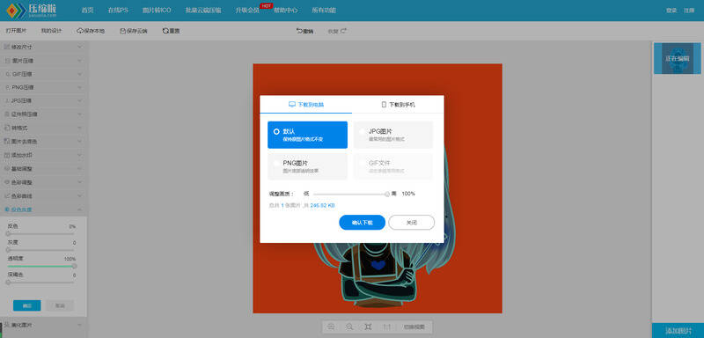Click the 保存云端 save icon
The width and height of the screenshot is (704, 338).
click(122, 31)
